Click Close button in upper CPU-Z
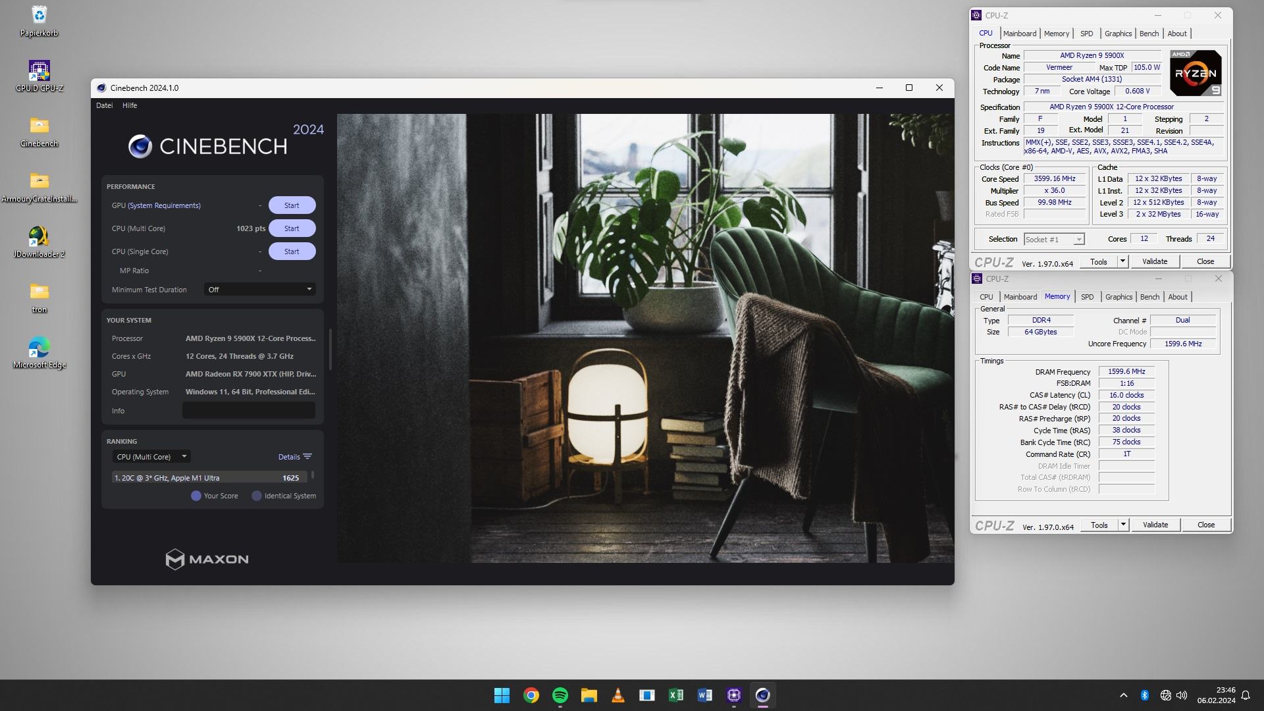This screenshot has width=1264, height=711. coord(1205,261)
